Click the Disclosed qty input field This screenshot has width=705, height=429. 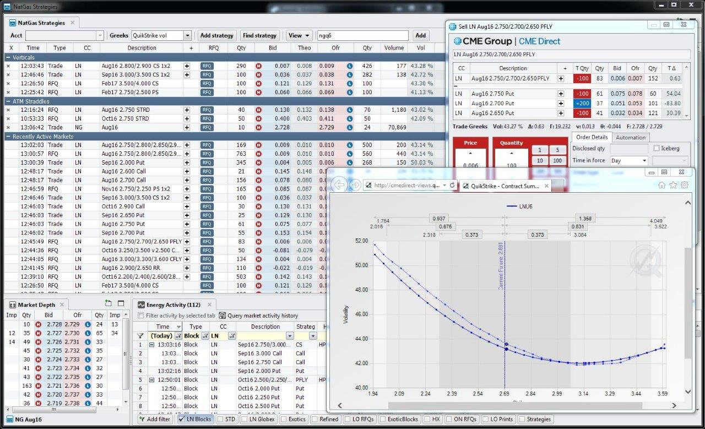pyautogui.click(x=629, y=149)
